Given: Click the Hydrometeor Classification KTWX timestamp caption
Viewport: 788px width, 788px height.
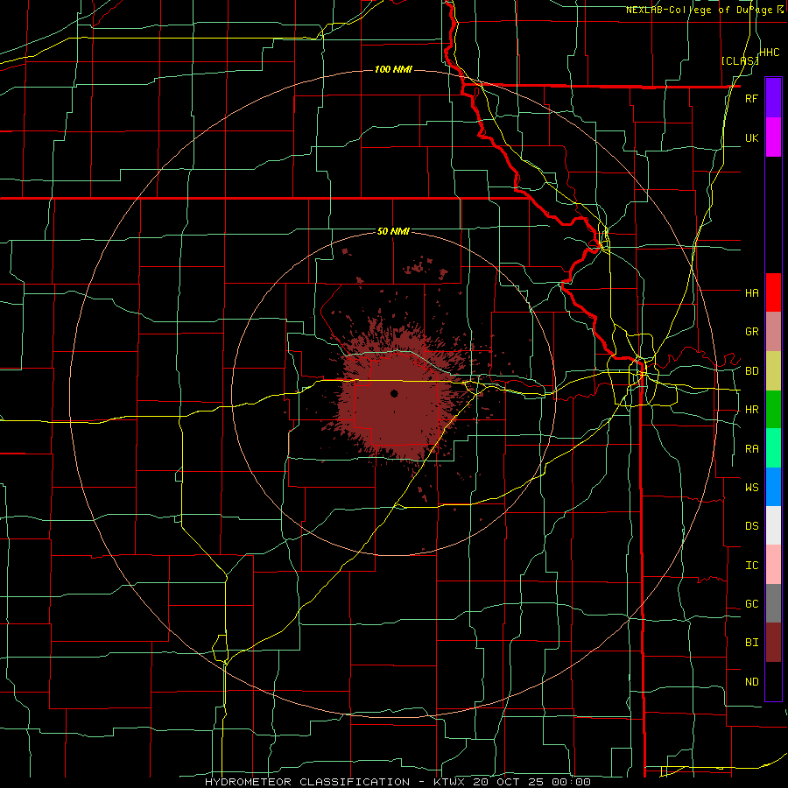Looking at the screenshot, I should (x=398, y=782).
